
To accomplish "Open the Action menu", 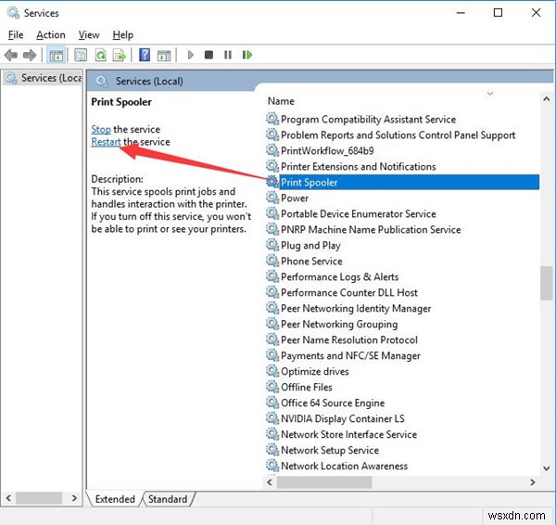I will click(51, 35).
